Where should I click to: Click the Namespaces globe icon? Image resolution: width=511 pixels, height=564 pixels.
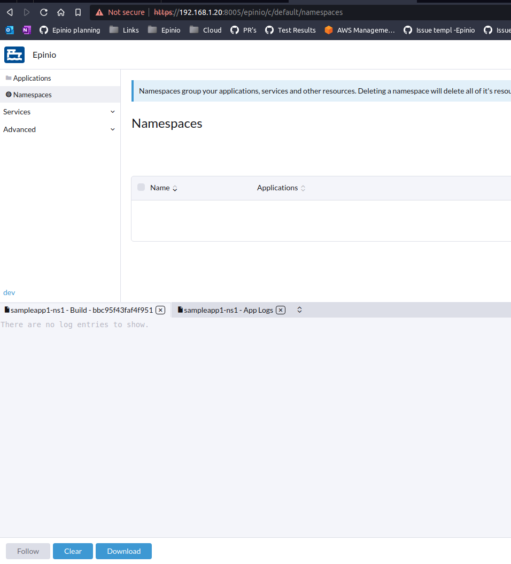(x=9, y=95)
